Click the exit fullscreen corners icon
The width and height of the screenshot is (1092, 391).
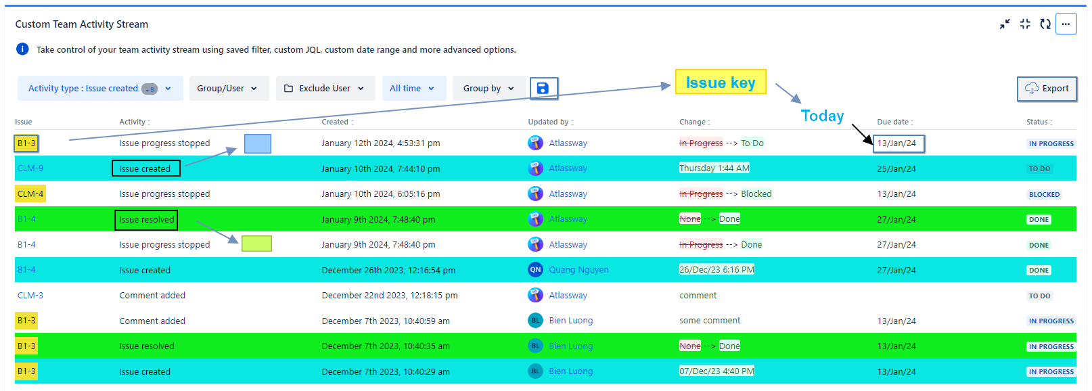point(1025,24)
